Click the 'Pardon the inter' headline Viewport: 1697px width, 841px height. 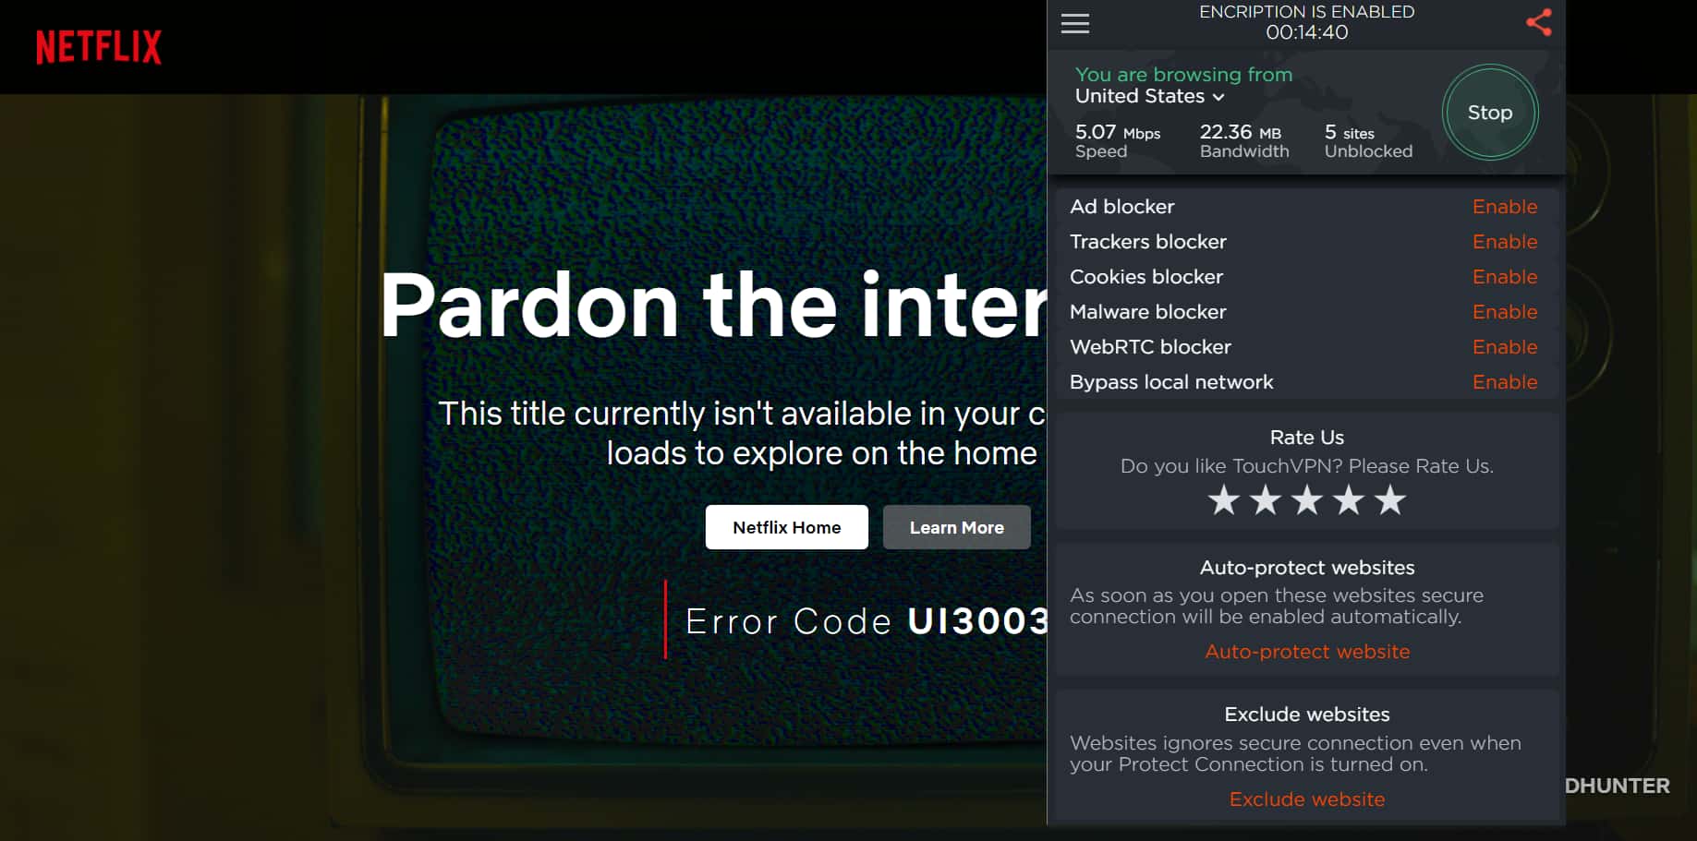click(713, 306)
